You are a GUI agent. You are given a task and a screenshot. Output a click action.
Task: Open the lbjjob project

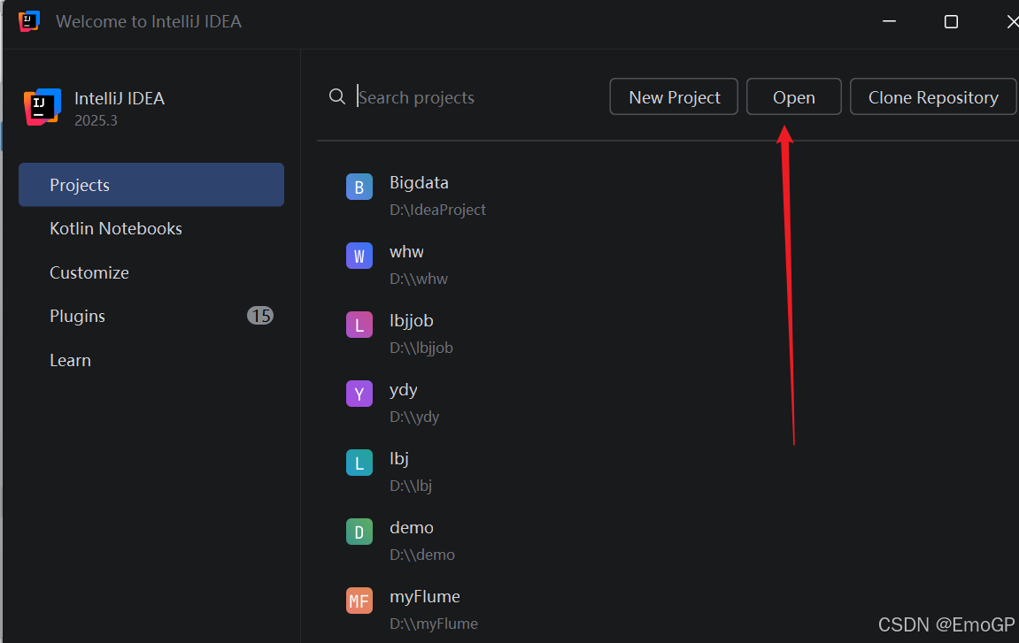pos(411,321)
